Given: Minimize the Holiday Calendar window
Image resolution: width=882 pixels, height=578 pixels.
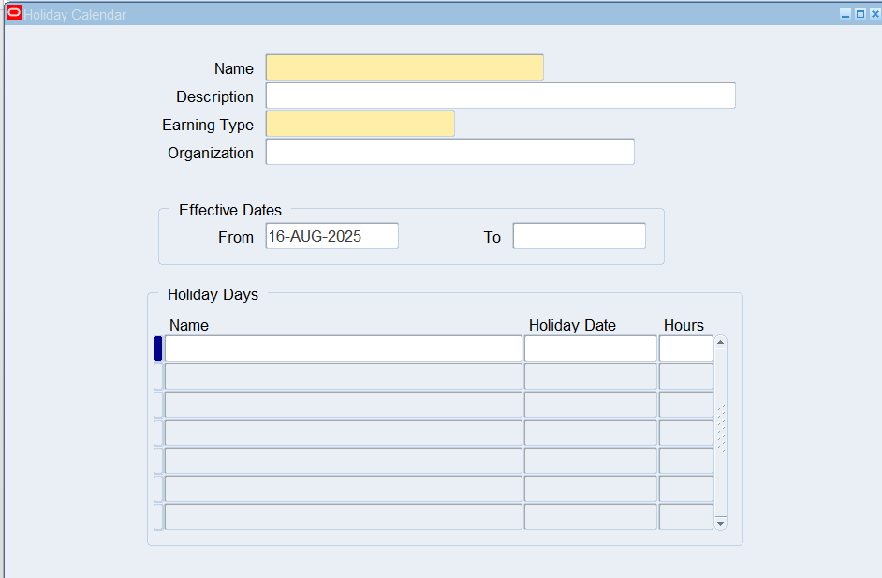Looking at the screenshot, I should click(x=845, y=15).
